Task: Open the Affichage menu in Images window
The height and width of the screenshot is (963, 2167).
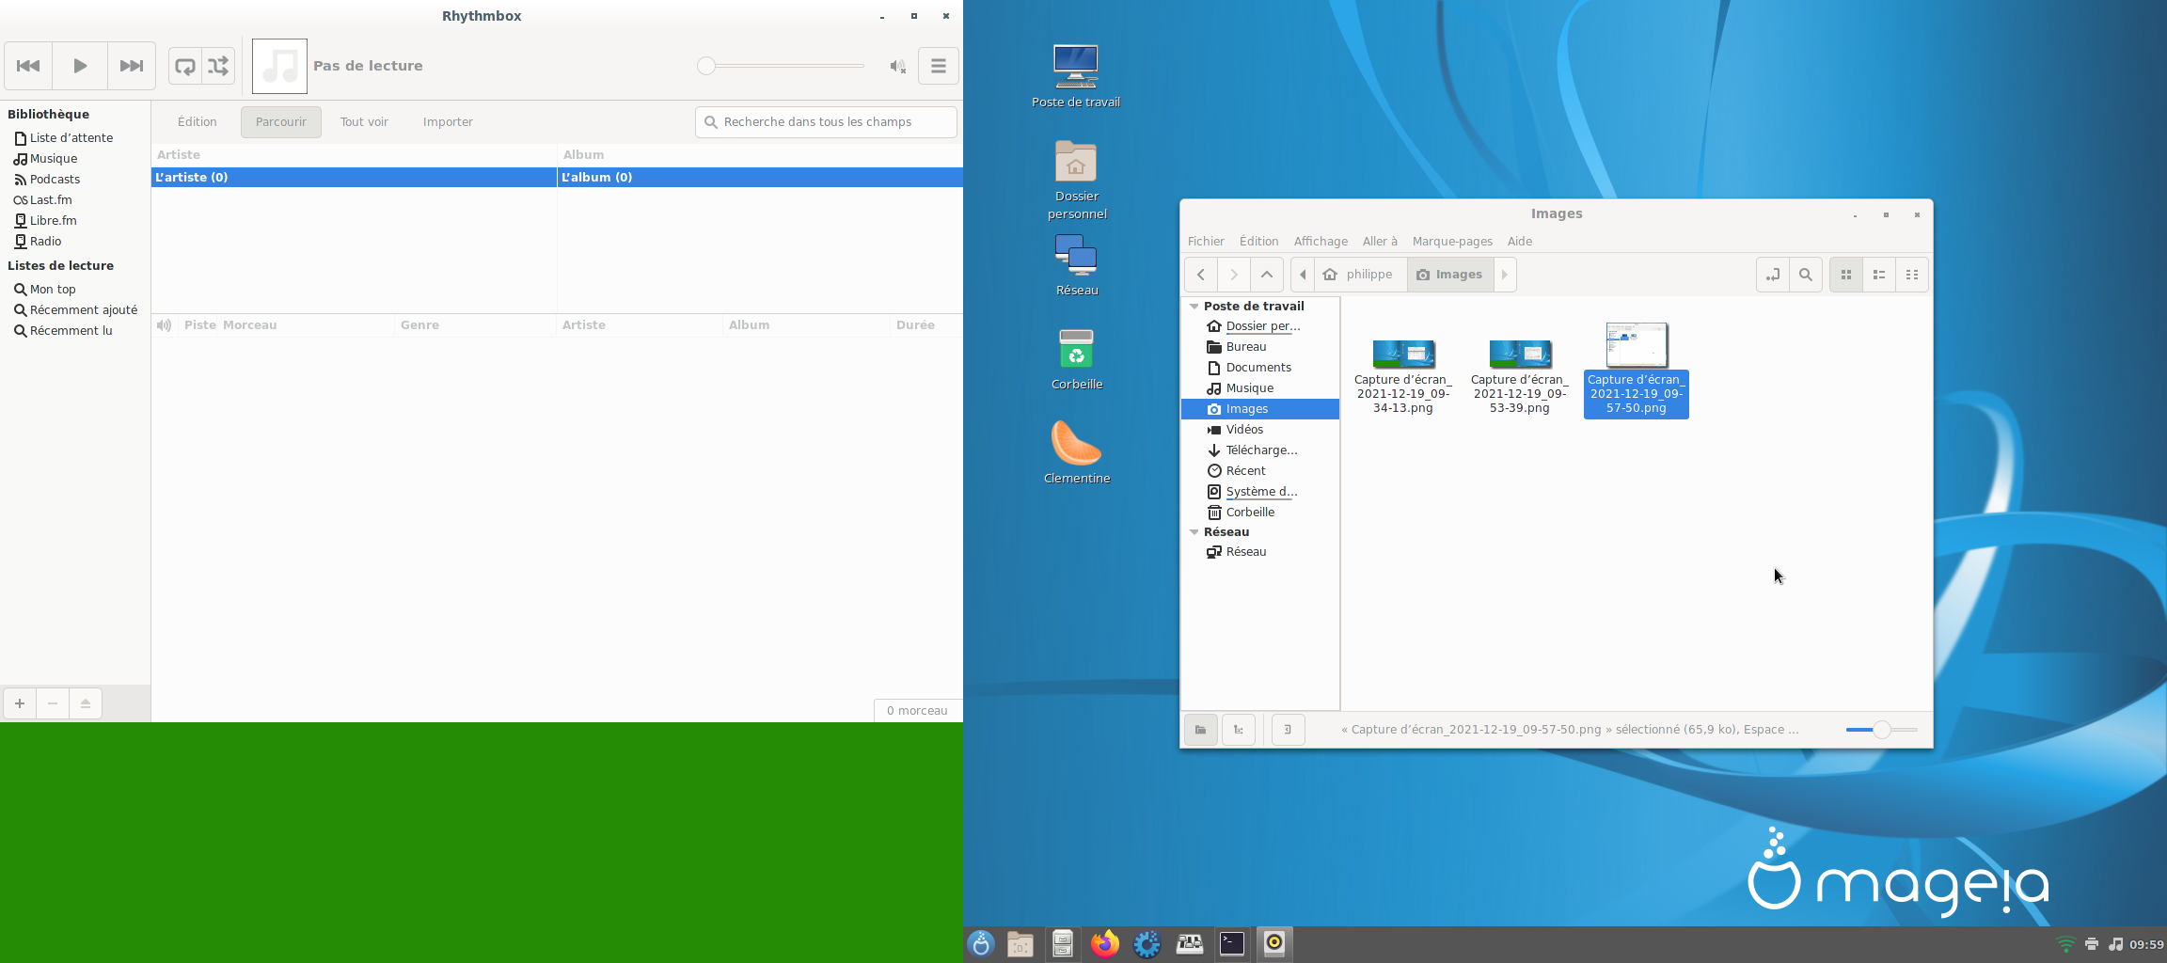Action: [x=1321, y=242]
